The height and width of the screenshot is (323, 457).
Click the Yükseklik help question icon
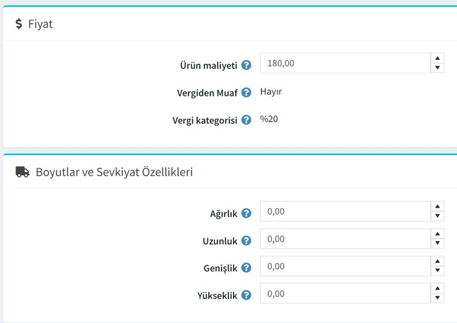coord(246,295)
